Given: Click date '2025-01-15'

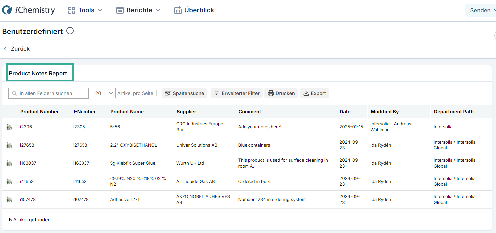Looking at the screenshot, I should 351,127.
